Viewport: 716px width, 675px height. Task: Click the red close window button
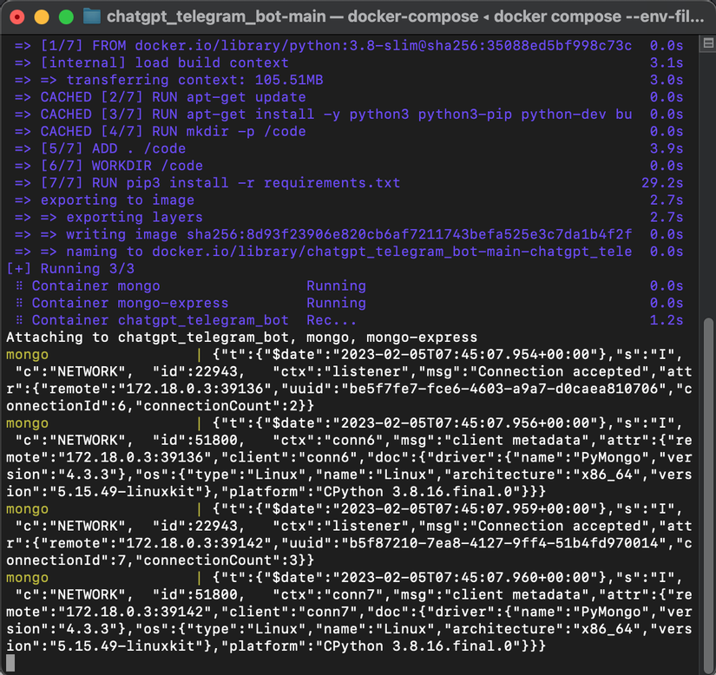[x=17, y=17]
